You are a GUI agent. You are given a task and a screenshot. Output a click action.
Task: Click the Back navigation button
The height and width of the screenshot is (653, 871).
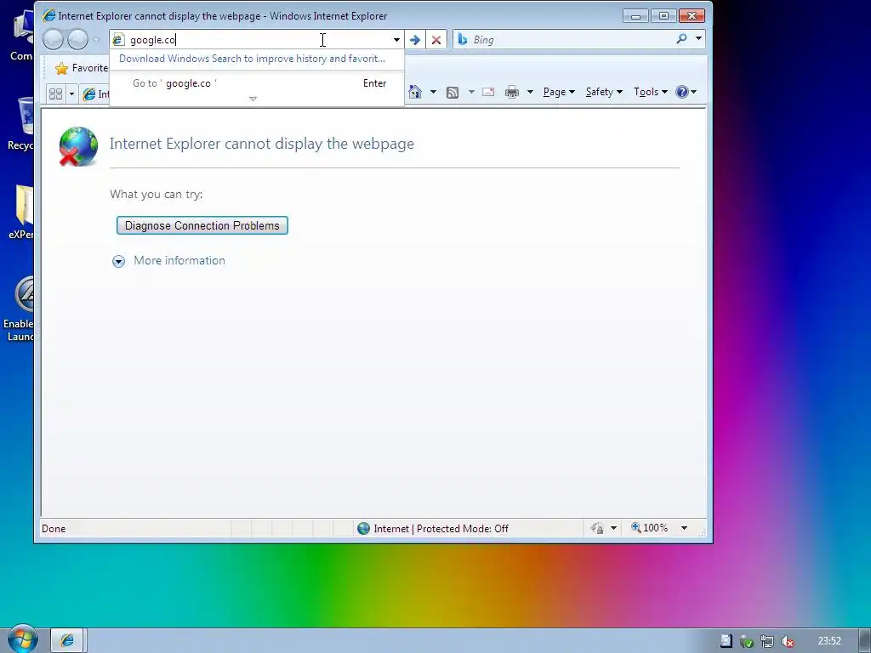pos(53,39)
